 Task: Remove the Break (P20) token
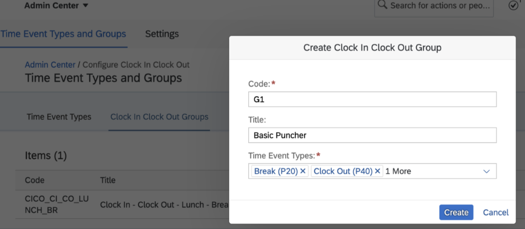coord(303,171)
